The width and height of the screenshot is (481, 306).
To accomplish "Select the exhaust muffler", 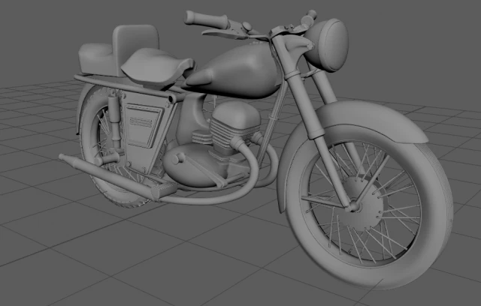I will tap(116, 177).
